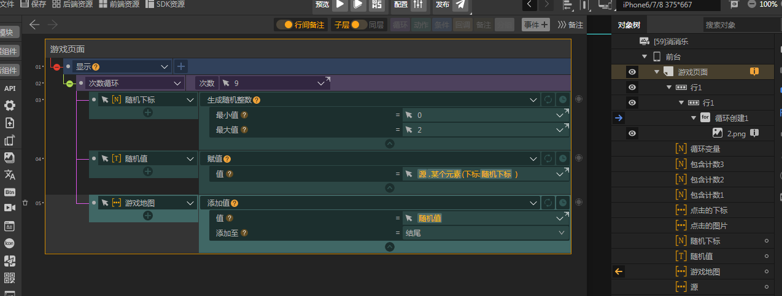Image resolution: width=782 pixels, height=296 pixels.
Task: Open the 生成随机整数 action dropdown
Action: tap(533, 99)
